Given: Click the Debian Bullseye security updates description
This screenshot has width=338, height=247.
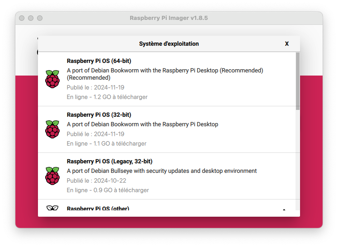Looking at the screenshot, I should coord(162,171).
